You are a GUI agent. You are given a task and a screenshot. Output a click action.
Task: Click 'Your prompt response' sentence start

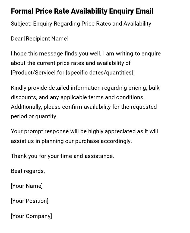coord(40,131)
